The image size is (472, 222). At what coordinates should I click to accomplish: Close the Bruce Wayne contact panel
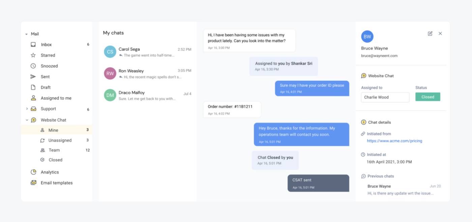[x=440, y=33]
